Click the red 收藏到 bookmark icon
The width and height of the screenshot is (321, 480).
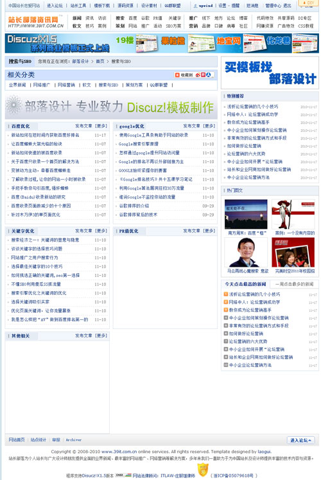[x=184, y=75]
